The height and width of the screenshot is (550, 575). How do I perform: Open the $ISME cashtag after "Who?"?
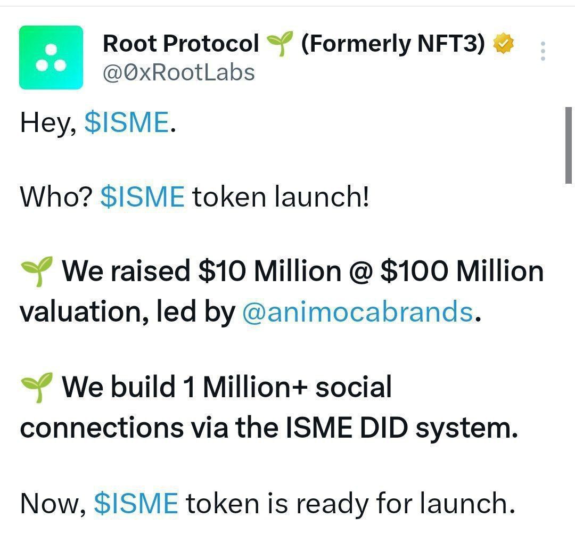coord(142,197)
